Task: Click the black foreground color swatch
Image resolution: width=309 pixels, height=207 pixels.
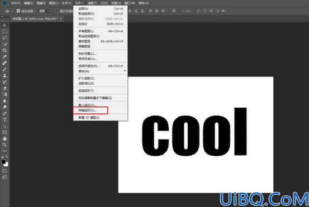Action: [3, 162]
